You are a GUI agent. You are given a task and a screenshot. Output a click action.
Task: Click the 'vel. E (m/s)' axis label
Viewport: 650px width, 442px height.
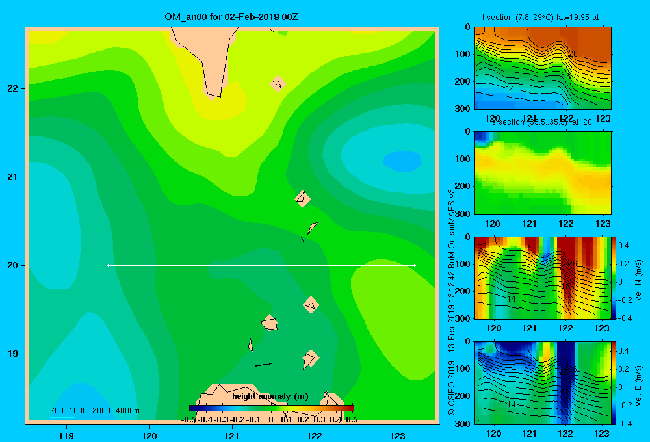click(x=638, y=385)
